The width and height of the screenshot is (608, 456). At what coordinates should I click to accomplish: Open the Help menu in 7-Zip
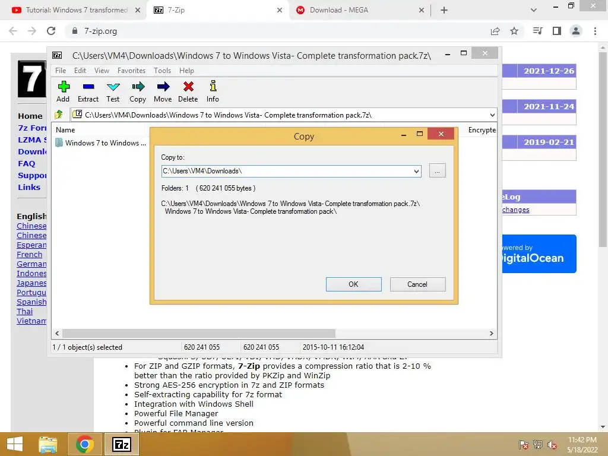click(186, 71)
